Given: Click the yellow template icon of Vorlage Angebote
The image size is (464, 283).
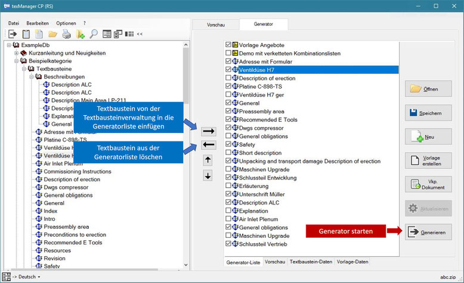Looking at the screenshot, I should point(235,45).
